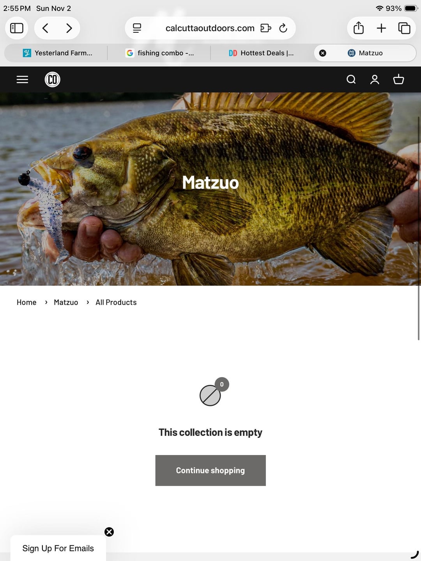Toggle the Safari sidebar panel
This screenshot has height=561, width=421.
click(x=16, y=28)
